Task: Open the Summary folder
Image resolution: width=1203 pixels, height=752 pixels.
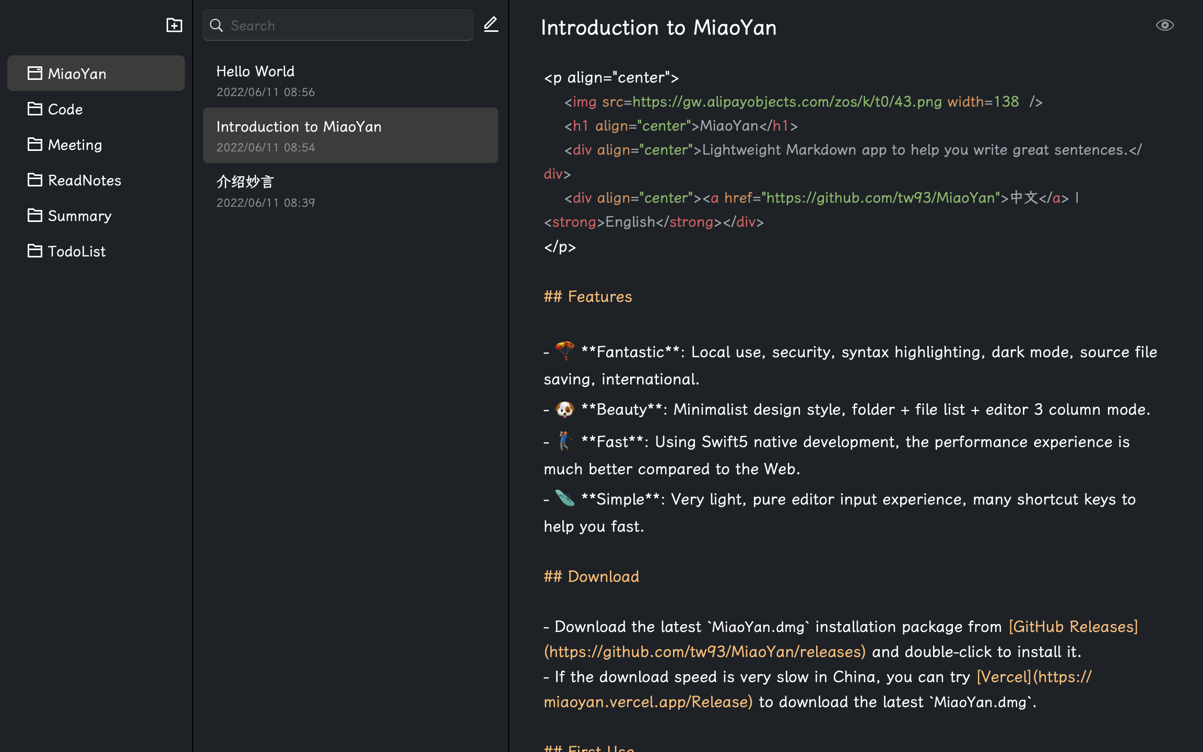Action: [x=80, y=215]
